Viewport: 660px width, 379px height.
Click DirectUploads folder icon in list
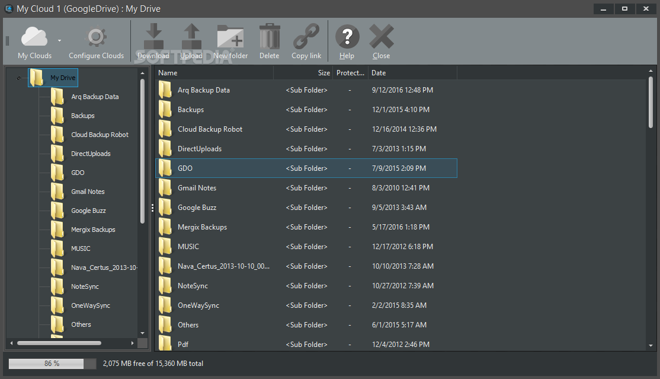pos(165,149)
